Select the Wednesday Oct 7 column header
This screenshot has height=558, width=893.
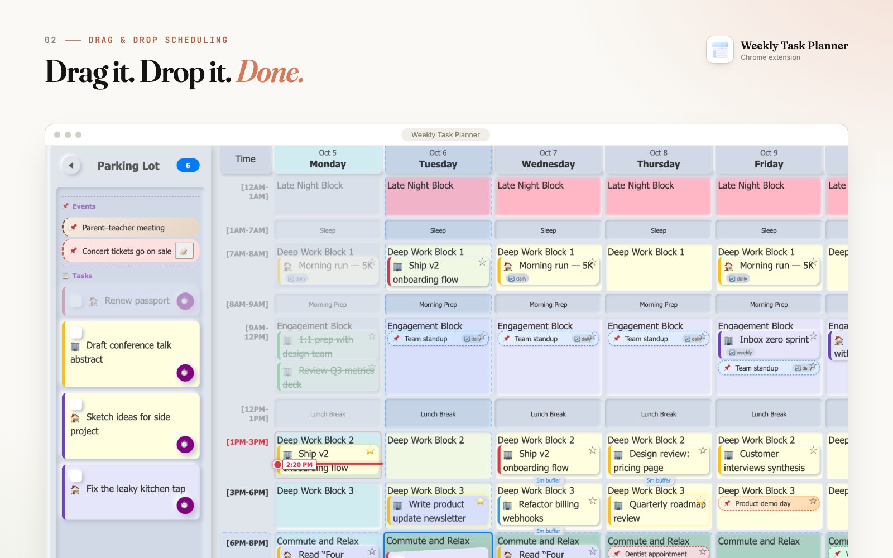click(548, 159)
